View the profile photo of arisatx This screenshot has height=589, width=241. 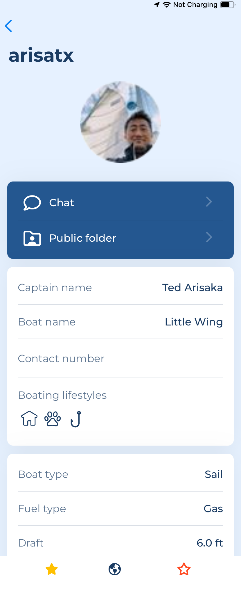tap(121, 122)
